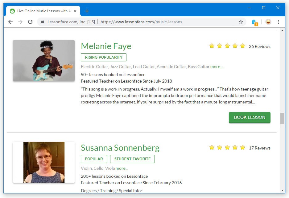Expand Susanna Sonnenberg's instruments via more link
Viewport: 289px width, 198px height.
122,169
